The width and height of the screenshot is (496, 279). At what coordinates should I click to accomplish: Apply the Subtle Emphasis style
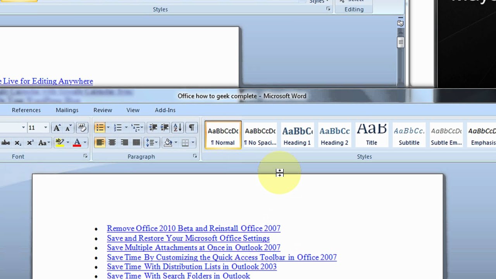click(446, 135)
